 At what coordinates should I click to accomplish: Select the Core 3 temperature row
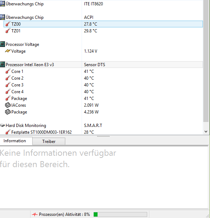pyautogui.click(x=101, y=85)
